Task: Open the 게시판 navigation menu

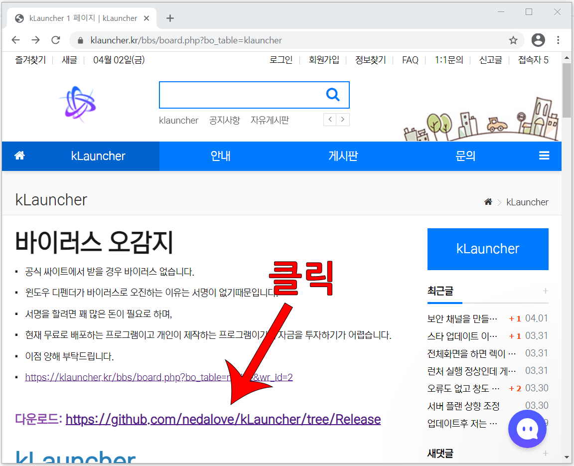Action: 343,156
